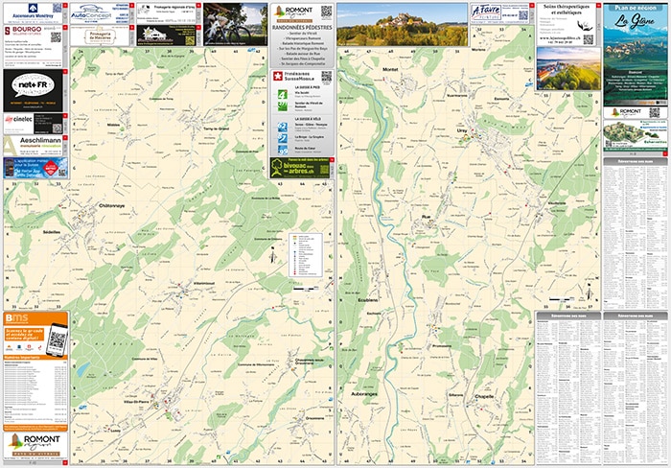Click the A. Favre Peinture logo
The height and width of the screenshot is (468, 671).
pyautogui.click(x=485, y=12)
